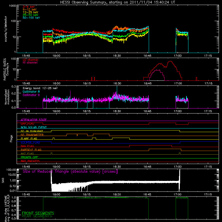
Task: Click the FRONTS_OFF flag label
Action: click(x=29, y=157)
